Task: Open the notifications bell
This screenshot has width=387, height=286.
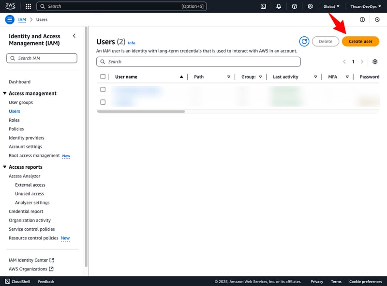Action: [x=279, y=6]
